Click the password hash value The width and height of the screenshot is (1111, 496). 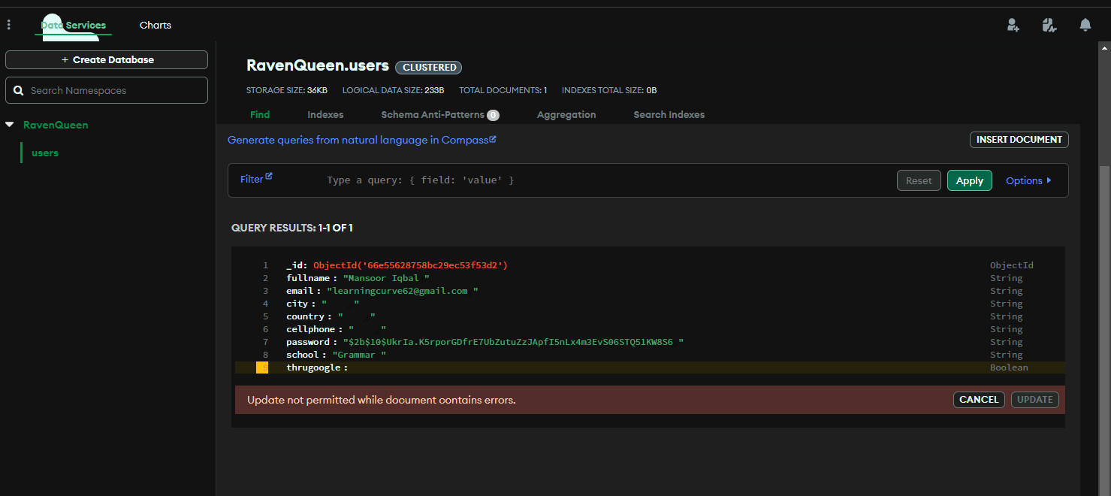tap(513, 342)
